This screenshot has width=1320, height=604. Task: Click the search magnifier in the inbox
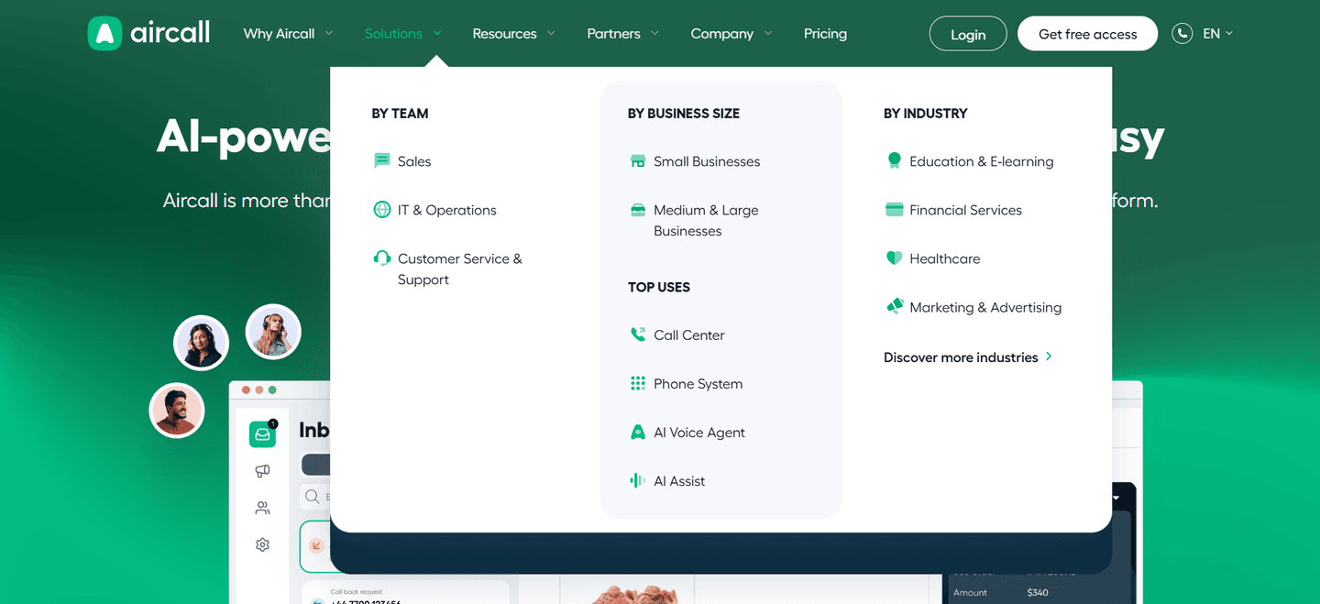pos(313,496)
